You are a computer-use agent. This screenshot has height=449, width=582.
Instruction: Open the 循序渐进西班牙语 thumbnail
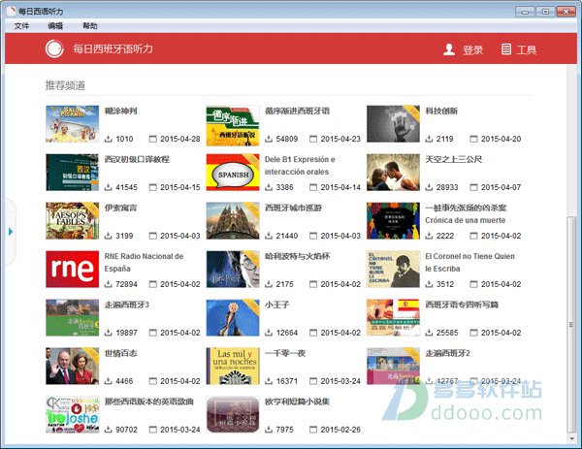point(233,125)
